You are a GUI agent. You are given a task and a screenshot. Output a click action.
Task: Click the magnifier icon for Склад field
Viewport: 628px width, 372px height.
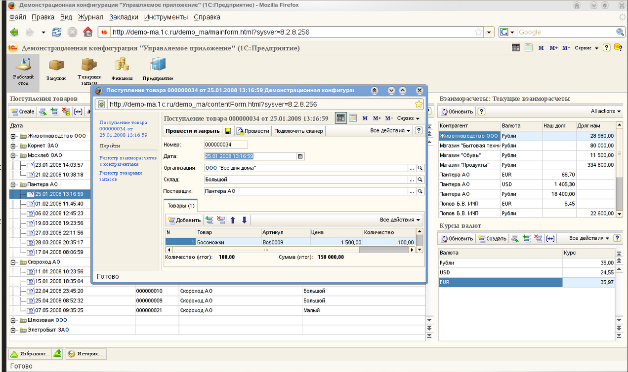[x=420, y=180]
